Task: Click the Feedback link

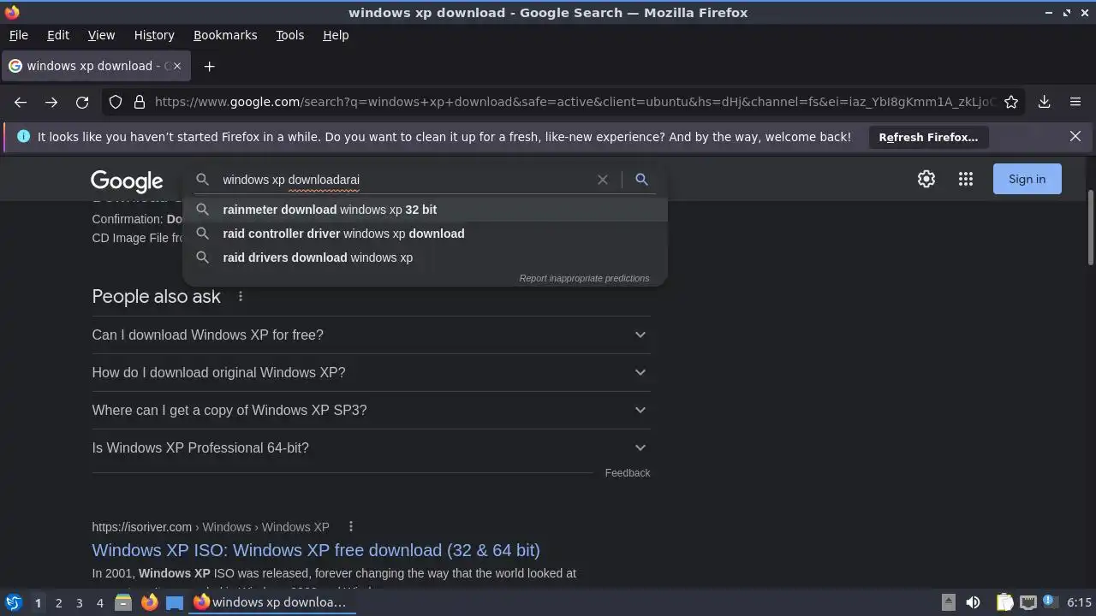Action: click(628, 472)
